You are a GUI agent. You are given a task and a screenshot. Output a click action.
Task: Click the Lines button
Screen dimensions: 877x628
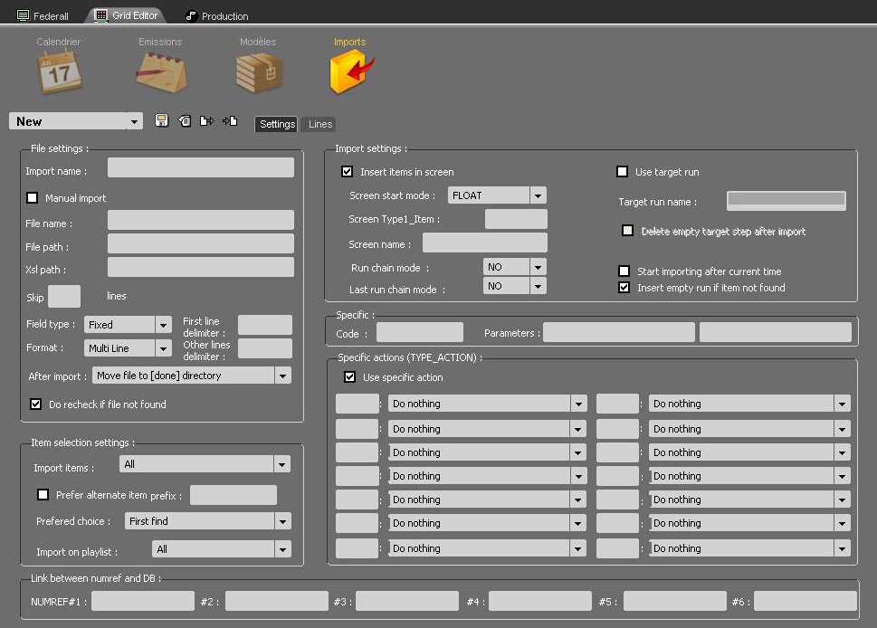320,124
